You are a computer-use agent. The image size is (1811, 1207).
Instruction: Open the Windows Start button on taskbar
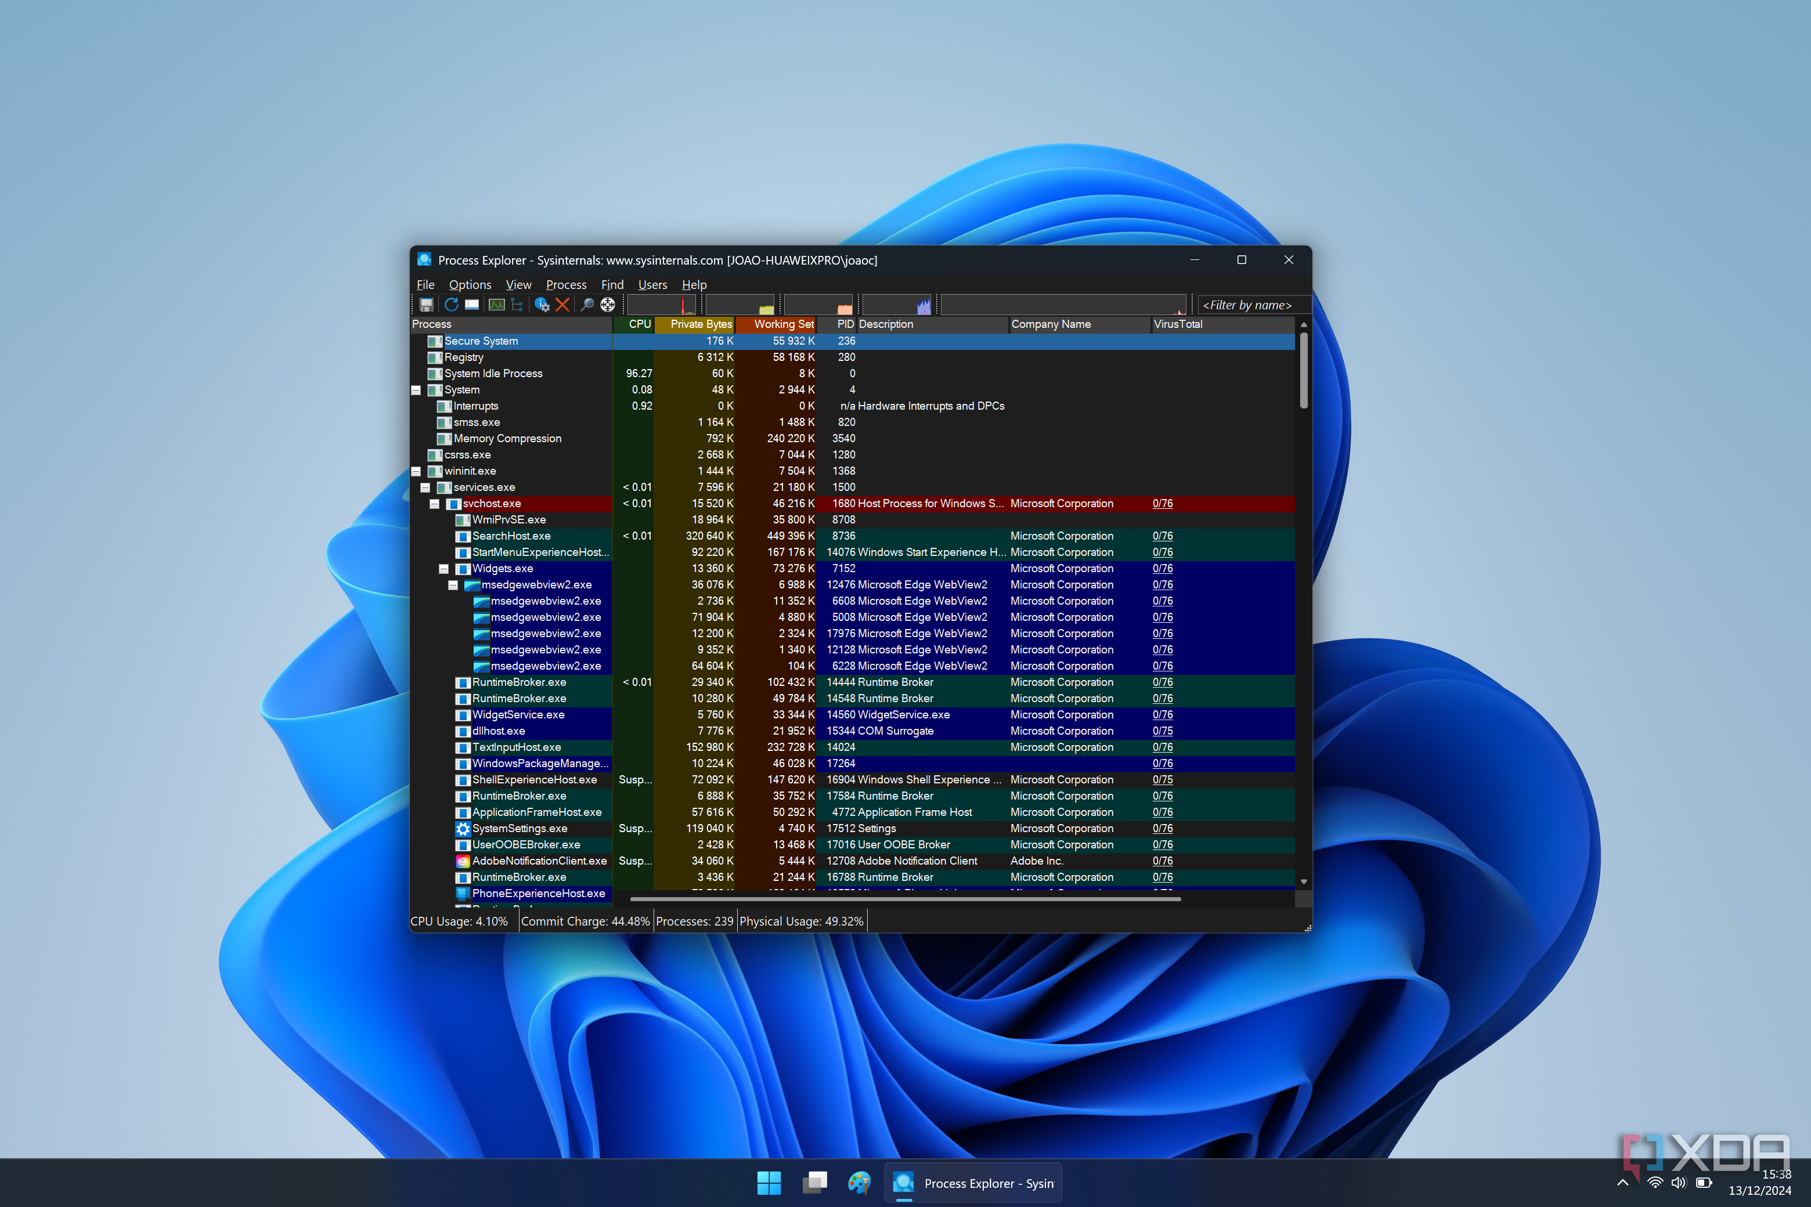pos(769,1183)
